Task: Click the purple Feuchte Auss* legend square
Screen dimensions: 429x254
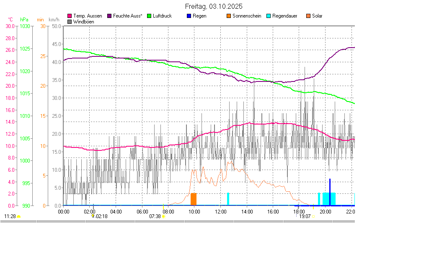Action: pos(110,16)
